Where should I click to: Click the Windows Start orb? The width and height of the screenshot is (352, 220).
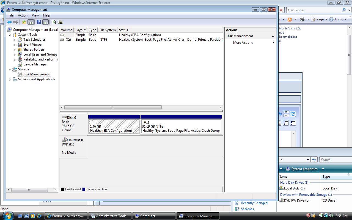click(8, 215)
